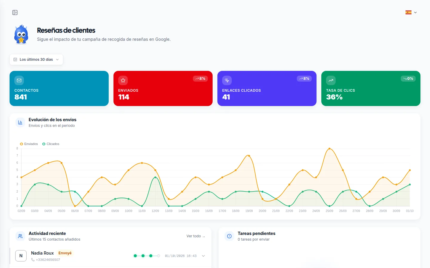Image resolution: width=430 pixels, height=268 pixels.
Task: Click the Enviados peak point on 25/09
Action: click(x=329, y=149)
